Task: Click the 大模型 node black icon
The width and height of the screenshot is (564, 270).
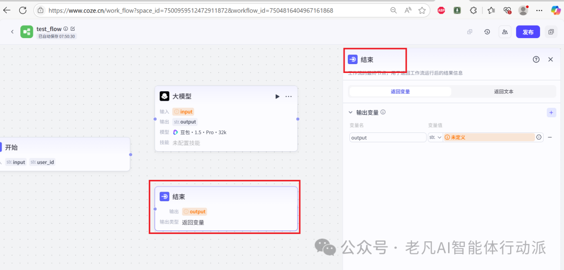Action: (164, 96)
